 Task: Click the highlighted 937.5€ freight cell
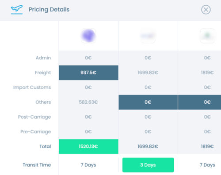(x=88, y=73)
